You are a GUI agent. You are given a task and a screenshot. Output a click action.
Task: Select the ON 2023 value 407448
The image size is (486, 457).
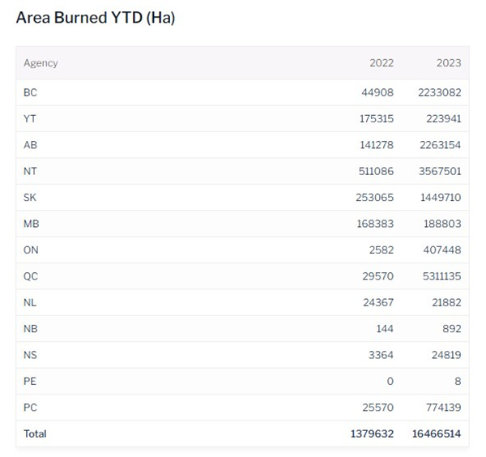pos(442,250)
